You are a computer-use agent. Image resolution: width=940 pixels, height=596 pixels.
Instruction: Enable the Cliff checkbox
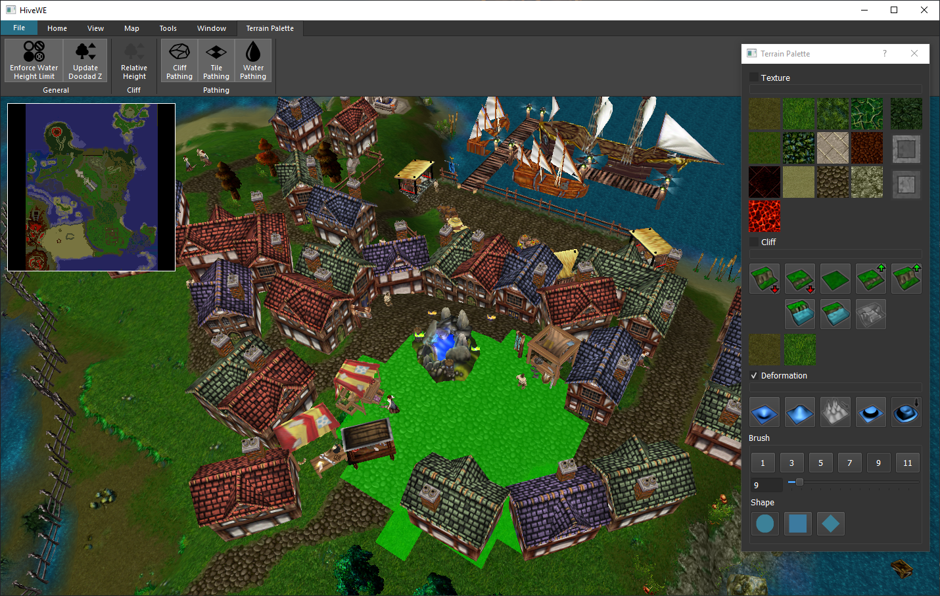[x=754, y=242]
